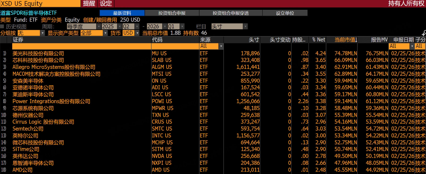Select the position value 48,185
The width and height of the screenshot is (426, 174).
tap(252, 108)
